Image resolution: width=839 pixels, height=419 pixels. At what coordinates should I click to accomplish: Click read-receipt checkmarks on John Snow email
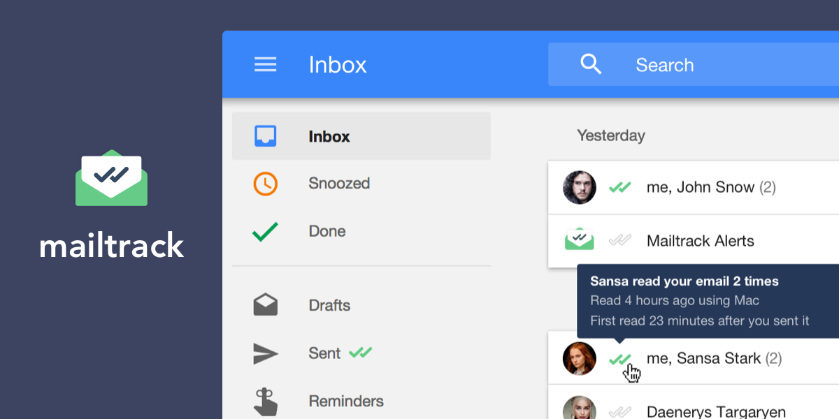point(619,187)
